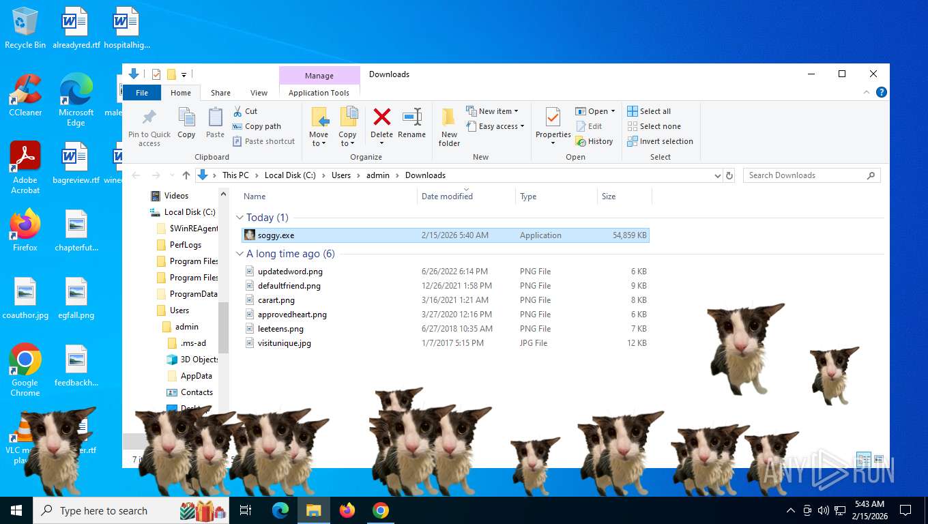Click Invert selection

[660, 141]
